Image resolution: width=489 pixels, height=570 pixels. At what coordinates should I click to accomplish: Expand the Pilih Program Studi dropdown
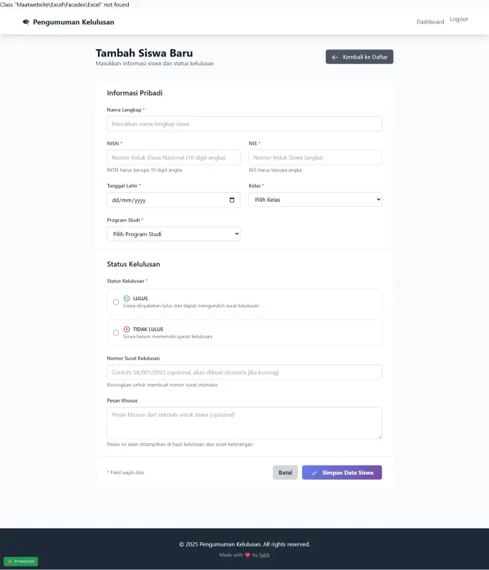pos(173,234)
